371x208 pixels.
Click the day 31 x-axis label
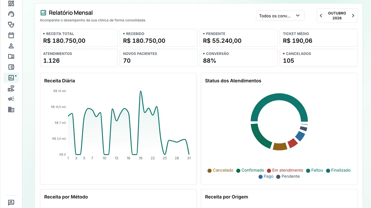tap(189, 158)
